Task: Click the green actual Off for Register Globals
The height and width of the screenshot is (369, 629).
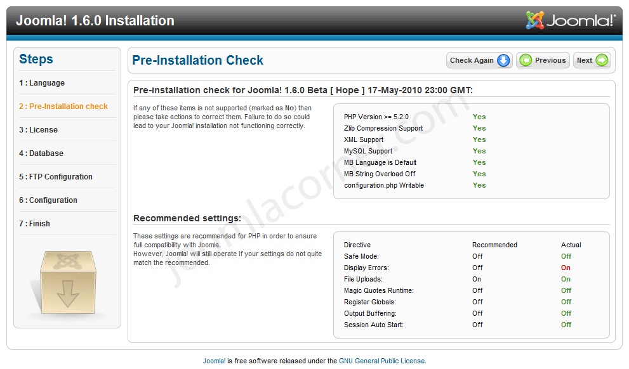Action: coord(566,302)
